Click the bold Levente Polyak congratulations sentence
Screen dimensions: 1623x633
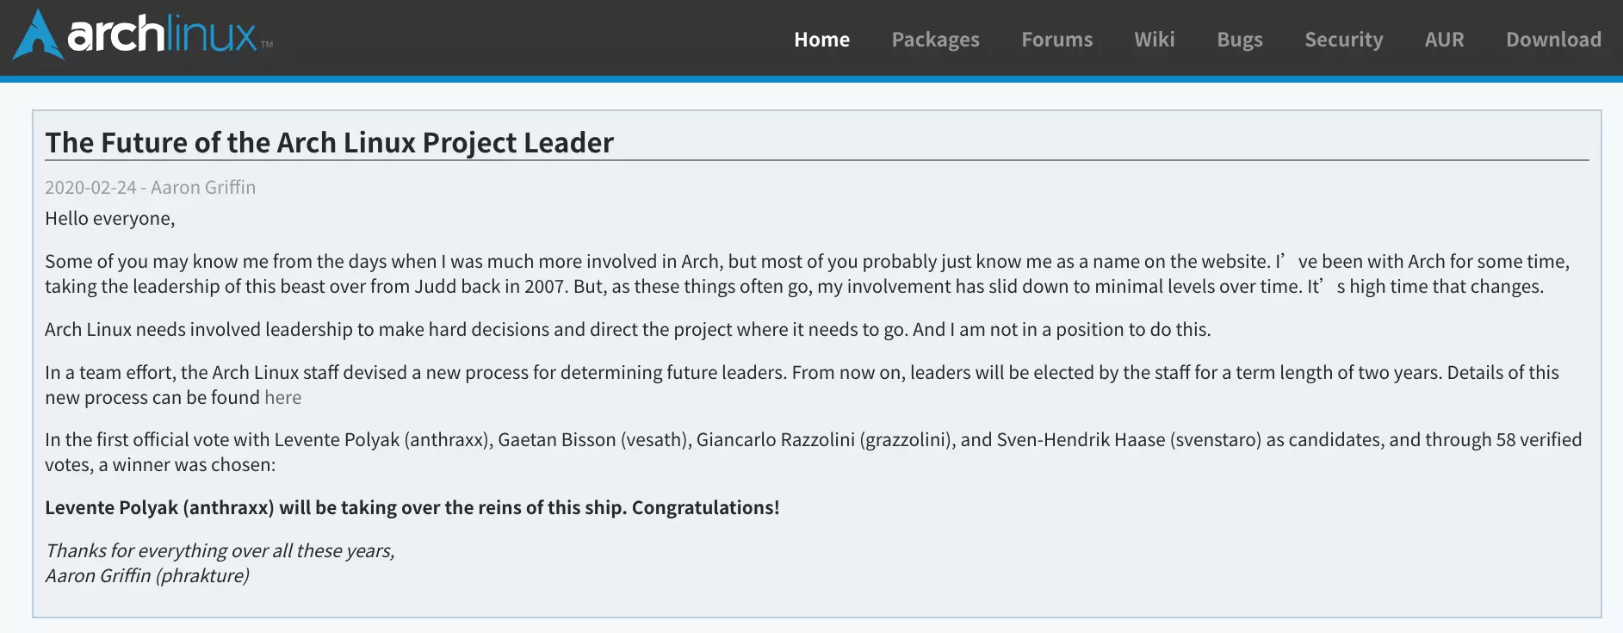(412, 507)
